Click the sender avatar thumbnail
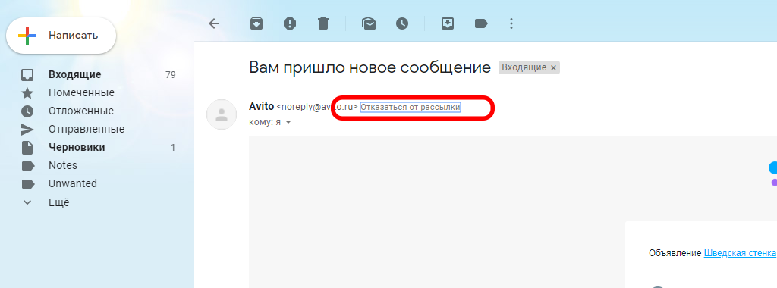Viewport: 777px width, 288px height. (x=222, y=114)
